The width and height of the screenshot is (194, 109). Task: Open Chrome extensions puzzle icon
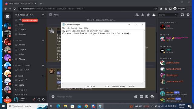[161, 9]
